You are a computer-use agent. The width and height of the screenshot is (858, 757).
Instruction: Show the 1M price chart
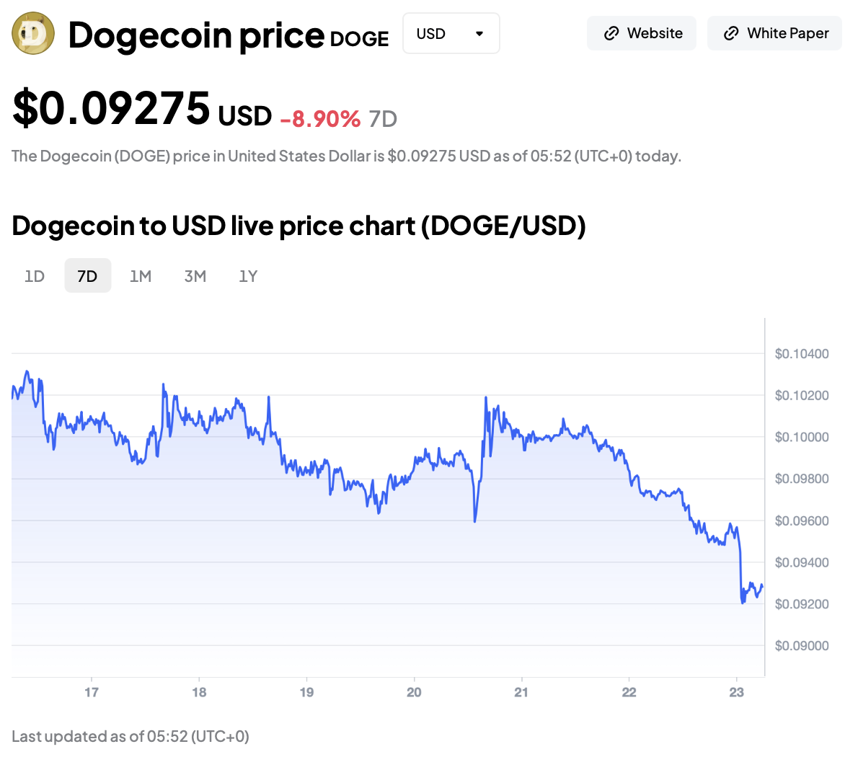(141, 276)
